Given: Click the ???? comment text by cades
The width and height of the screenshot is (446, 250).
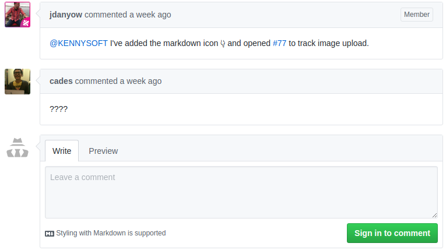Looking at the screenshot, I should 59,109.
